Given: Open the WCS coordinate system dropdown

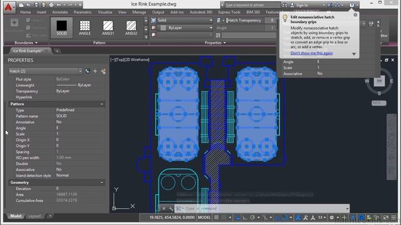Looking at the screenshot, I should [378, 102].
